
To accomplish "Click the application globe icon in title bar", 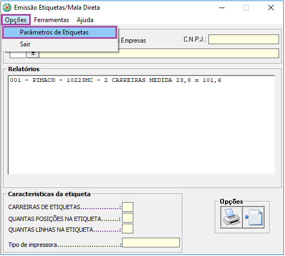I will (x=7, y=8).
